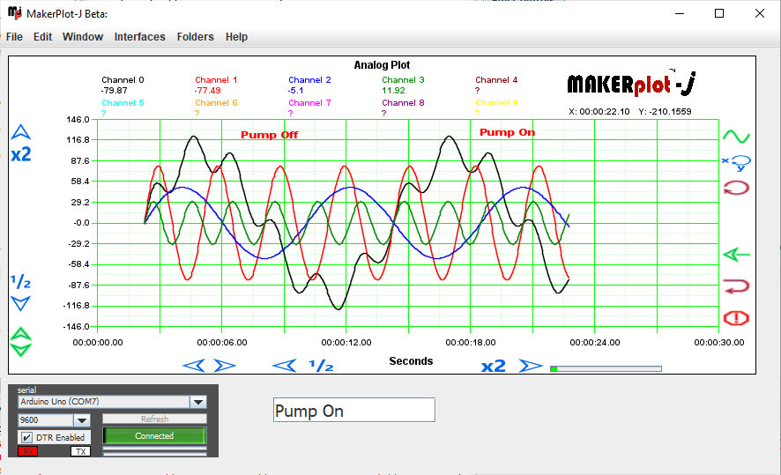Click the MakerPlot-J logo in the plot
The image size is (781, 475).
tap(631, 84)
